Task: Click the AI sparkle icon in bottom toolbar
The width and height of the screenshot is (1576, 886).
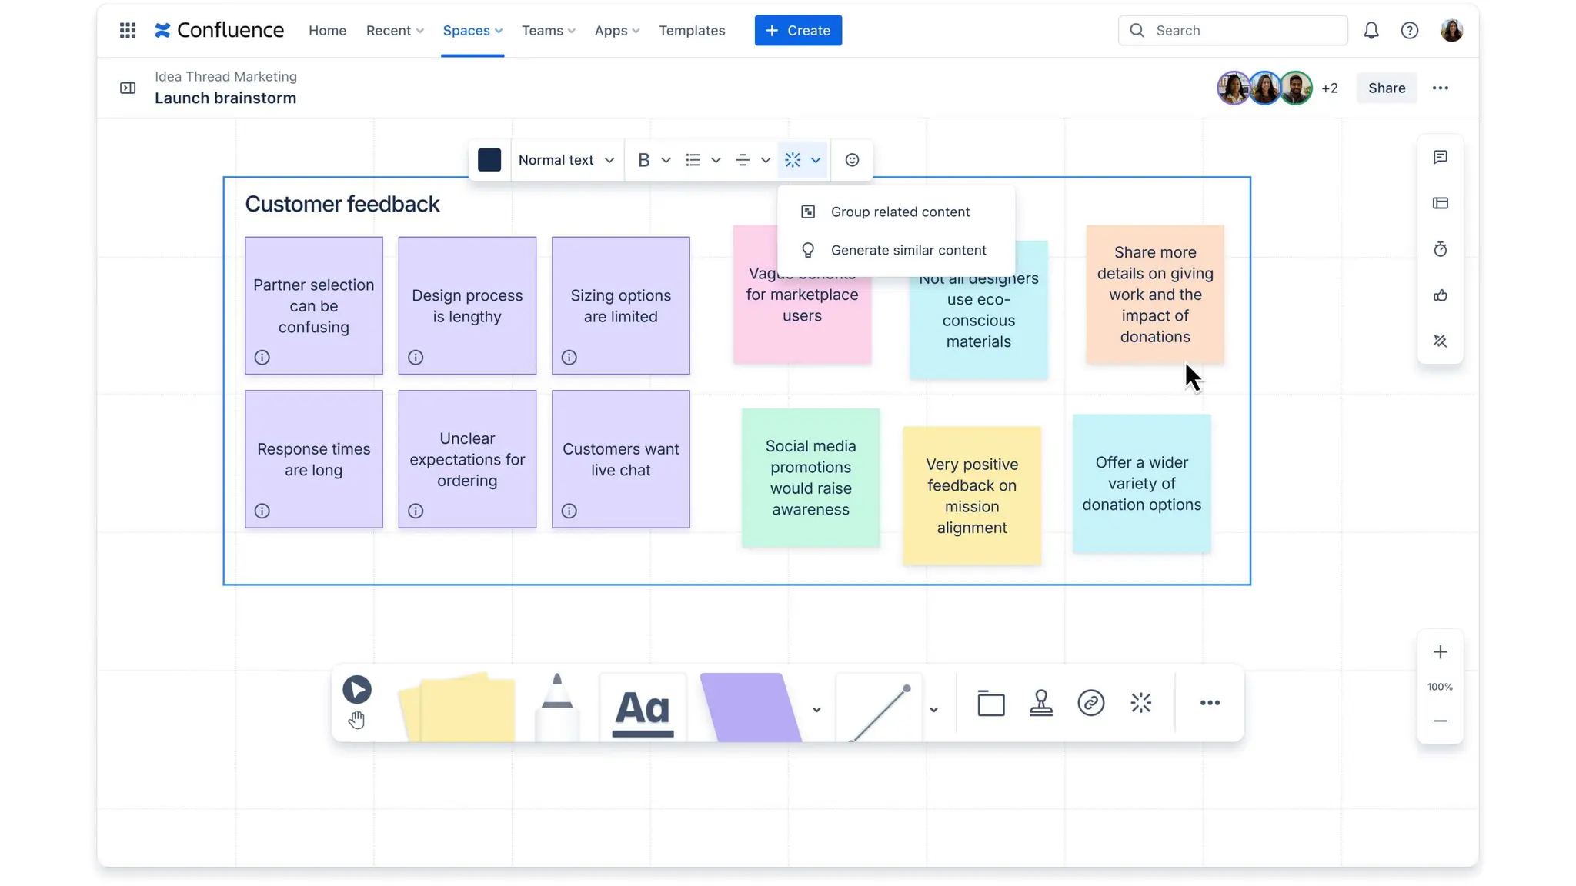Action: pos(1140,703)
